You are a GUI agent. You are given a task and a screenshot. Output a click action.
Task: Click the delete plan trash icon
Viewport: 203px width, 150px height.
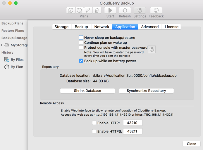tap(97, 10)
